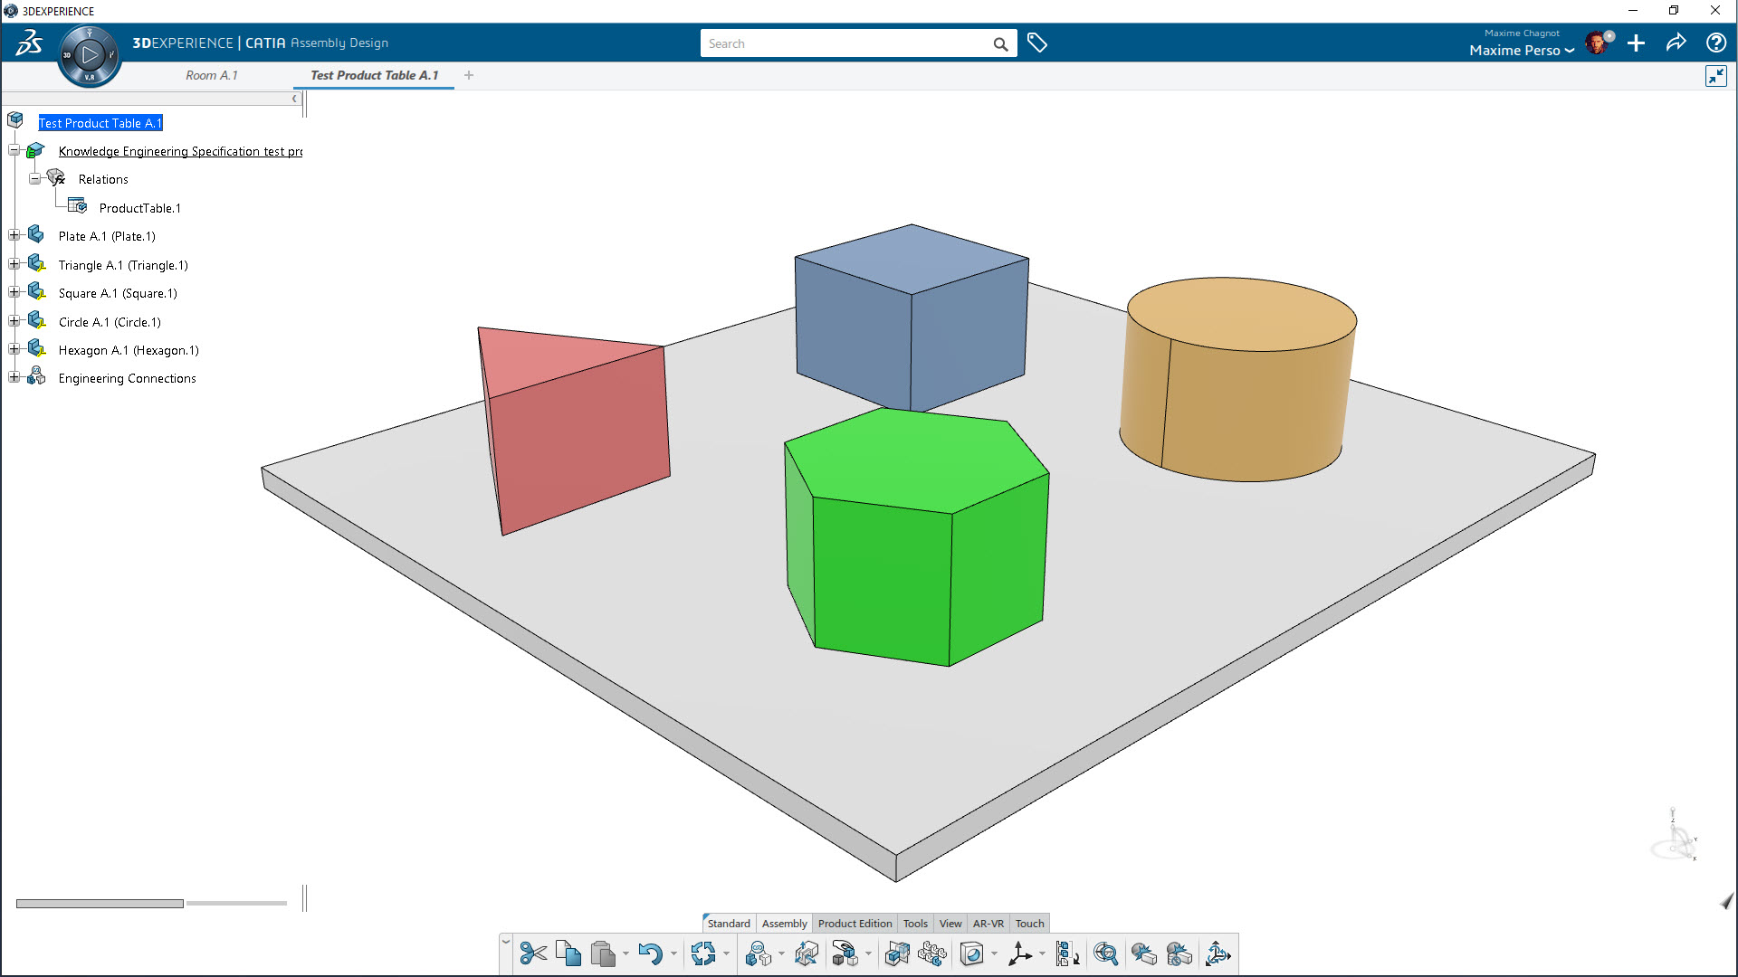1738x977 pixels.
Task: Click the assembly pattern multi-parts icon
Action: 932,953
